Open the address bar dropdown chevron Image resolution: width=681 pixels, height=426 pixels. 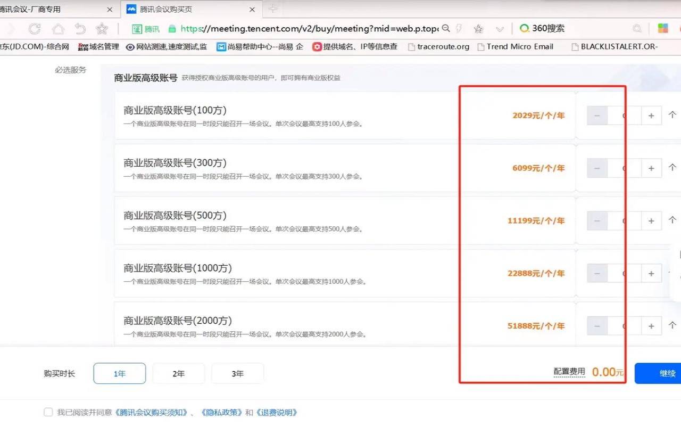coord(499,28)
